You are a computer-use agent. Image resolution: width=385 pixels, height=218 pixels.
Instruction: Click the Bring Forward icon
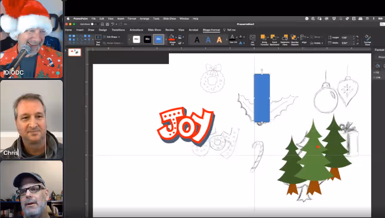tap(263, 38)
